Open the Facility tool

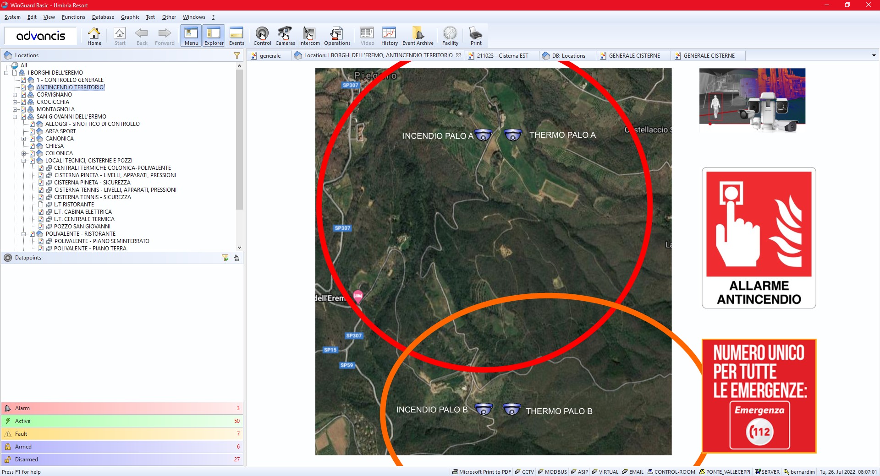pos(450,36)
